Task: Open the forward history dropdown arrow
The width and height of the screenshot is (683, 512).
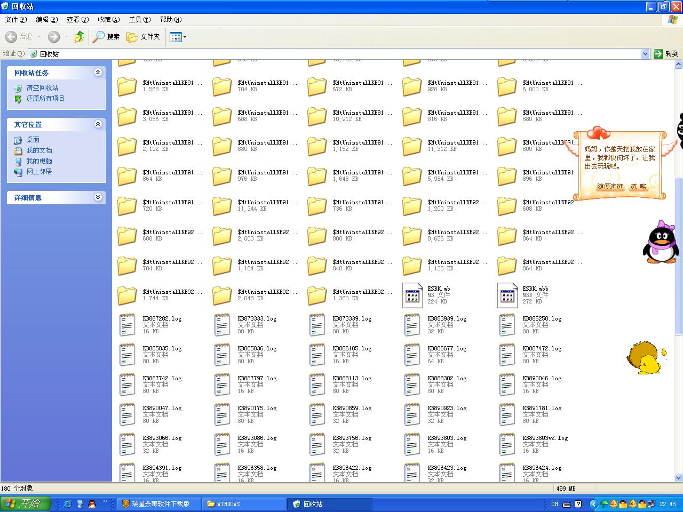Action: 66,37
